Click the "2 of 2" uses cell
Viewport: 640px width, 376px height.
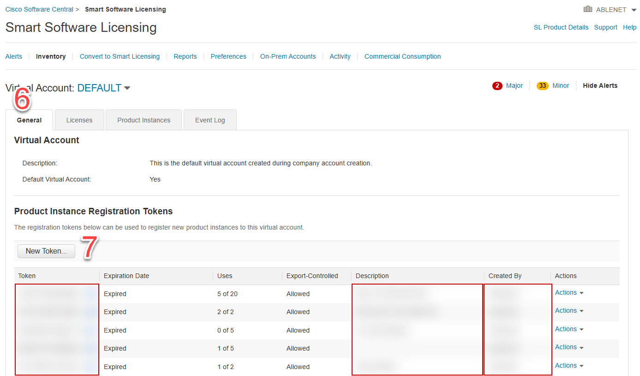pyautogui.click(x=226, y=312)
